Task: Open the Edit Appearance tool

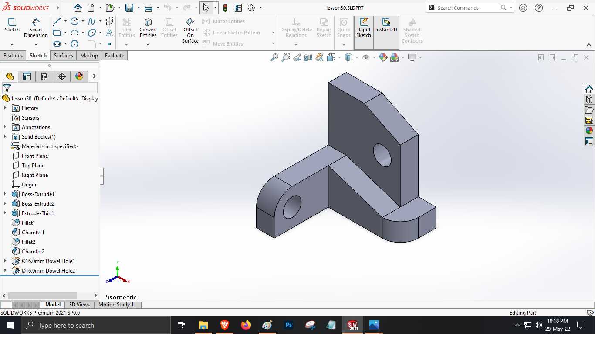Action: [383, 57]
